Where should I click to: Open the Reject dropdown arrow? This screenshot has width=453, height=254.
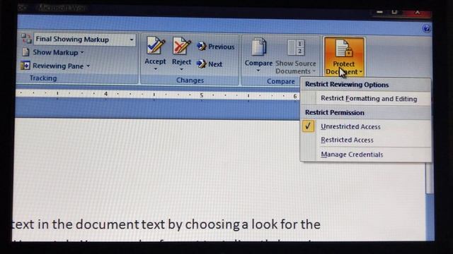point(181,69)
